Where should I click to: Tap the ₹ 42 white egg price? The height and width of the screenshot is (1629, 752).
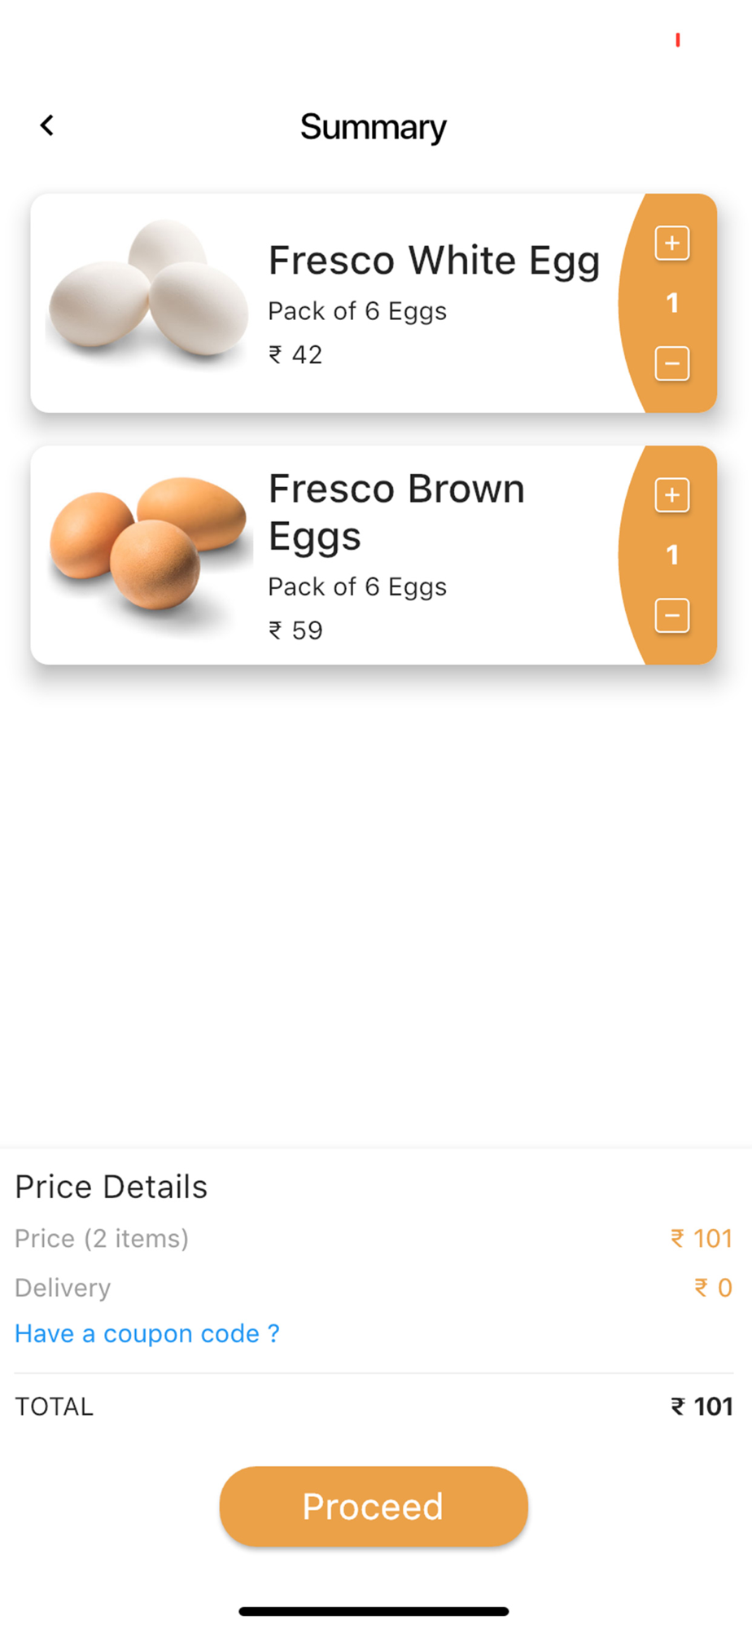coord(295,354)
